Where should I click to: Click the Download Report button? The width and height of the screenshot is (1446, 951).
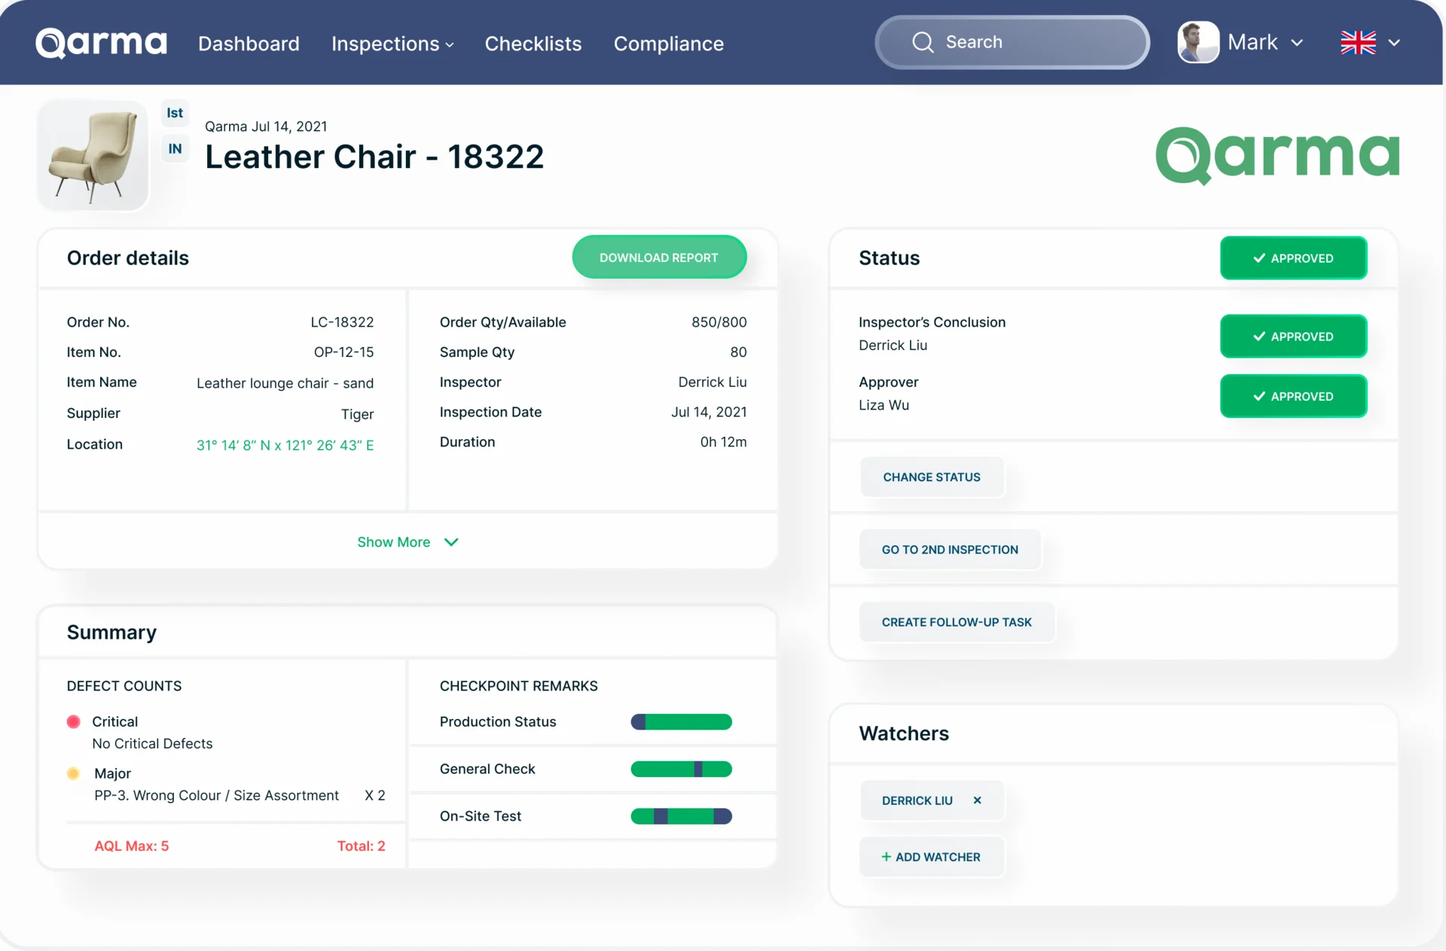click(659, 258)
